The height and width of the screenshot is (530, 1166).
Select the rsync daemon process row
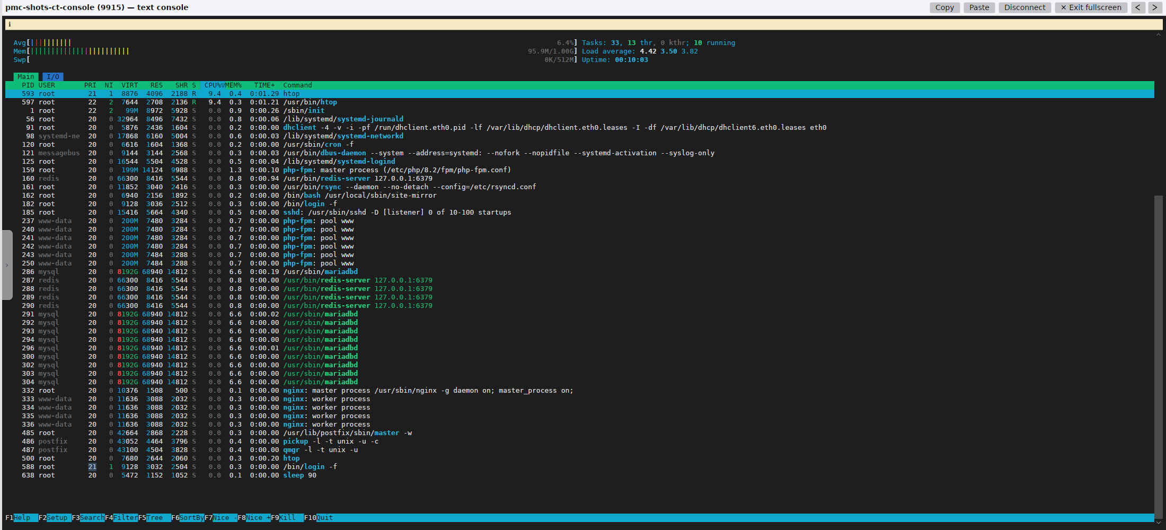tap(580, 187)
